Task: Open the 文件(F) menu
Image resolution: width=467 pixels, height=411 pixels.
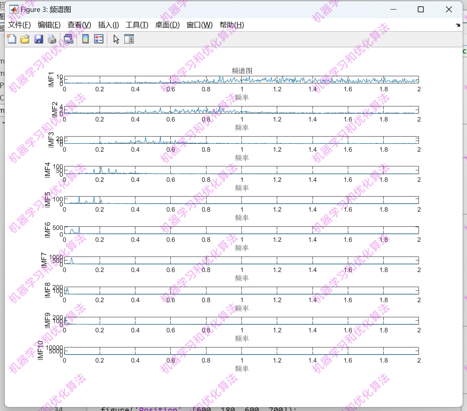Action: point(19,25)
